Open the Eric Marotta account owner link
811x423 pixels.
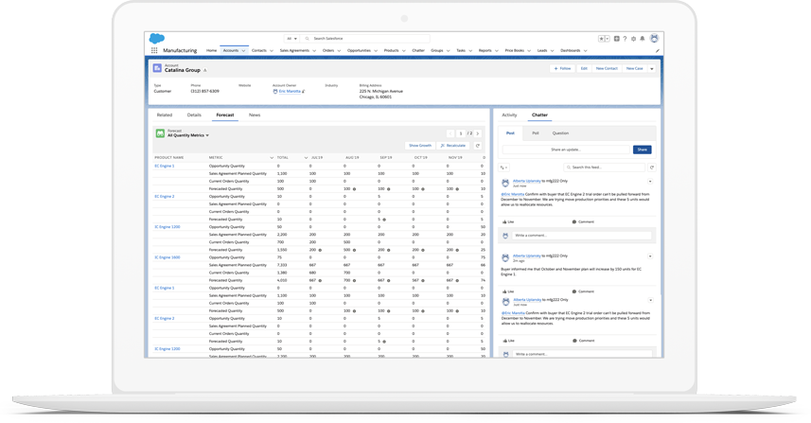click(290, 92)
